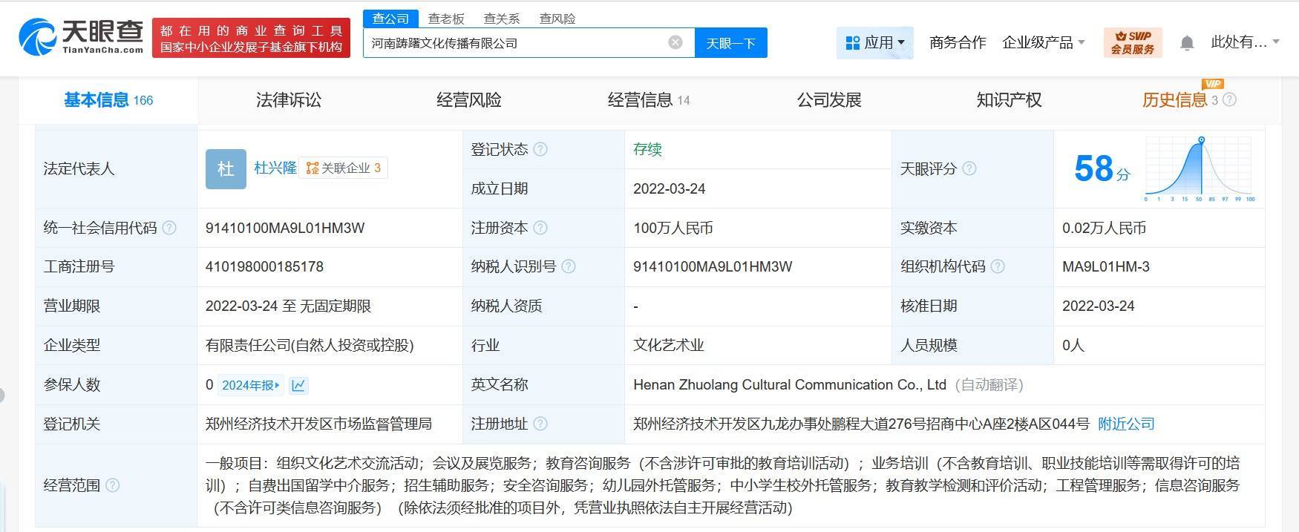The image size is (1299, 532).
Task: Click into the company search field
Action: 512,43
